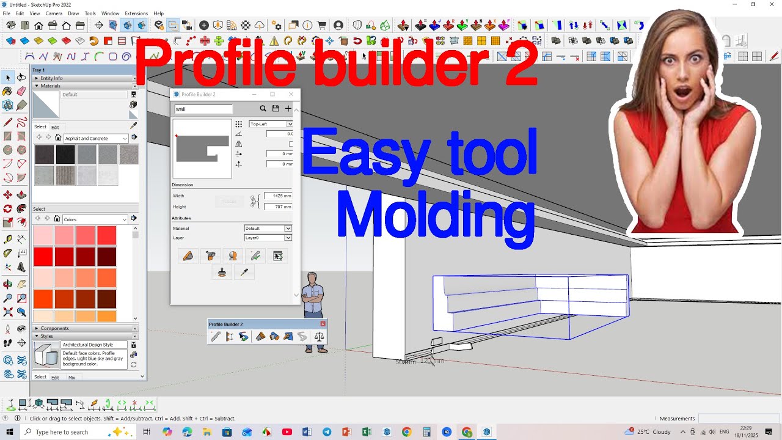The width and height of the screenshot is (782, 440).
Task: Click the eyedropper icon in Profile Builder dialog
Action: (244, 273)
